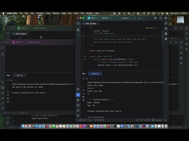Image resolution: width=189 pixels, height=141 pixels.
Task: Show notifications bell in the J201_22 window
Action: [166, 23]
